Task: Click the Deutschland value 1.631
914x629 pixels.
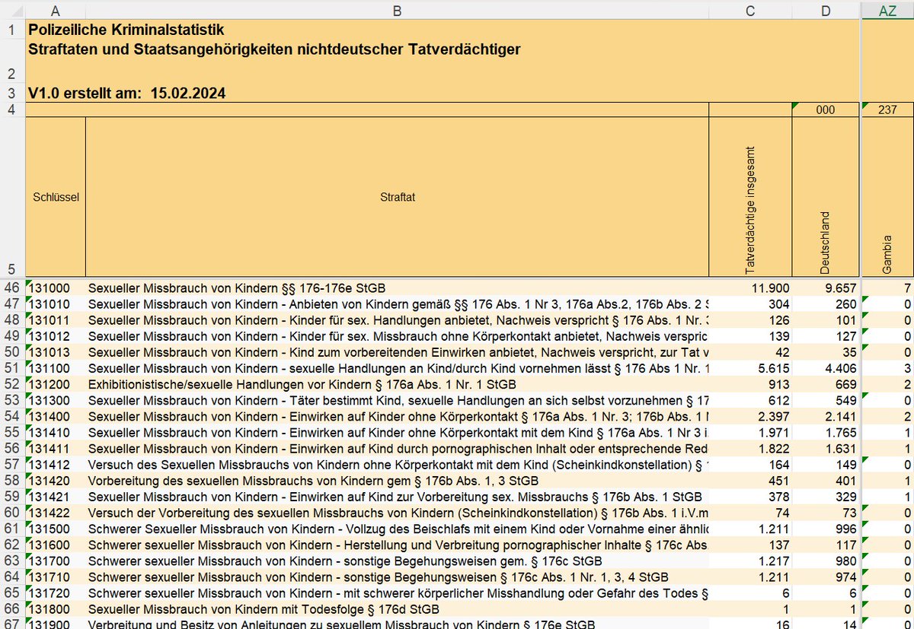Action: (826, 449)
